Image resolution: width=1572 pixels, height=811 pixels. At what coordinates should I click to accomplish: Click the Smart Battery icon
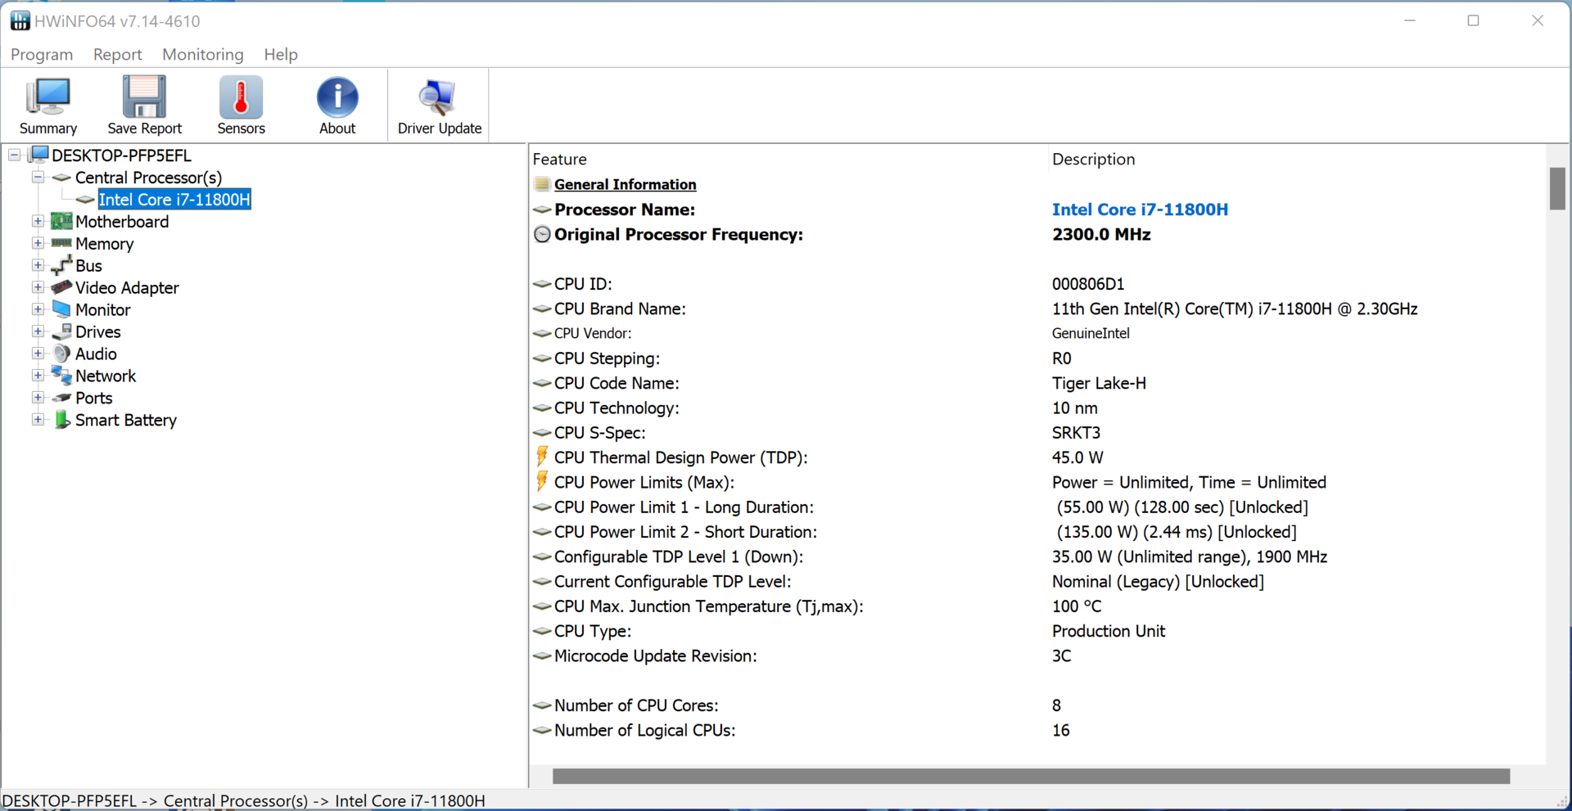point(61,420)
